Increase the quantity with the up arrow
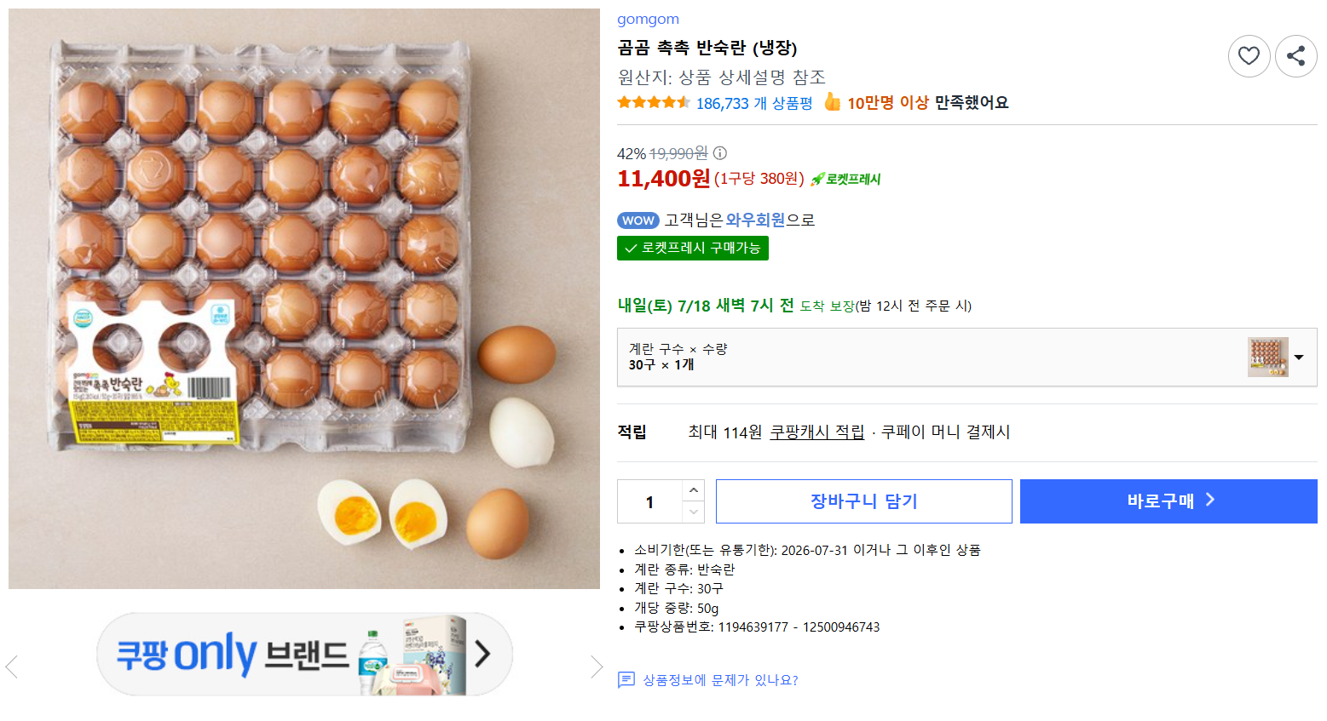 pos(693,490)
